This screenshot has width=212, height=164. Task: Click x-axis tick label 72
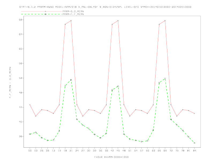tap(171, 151)
